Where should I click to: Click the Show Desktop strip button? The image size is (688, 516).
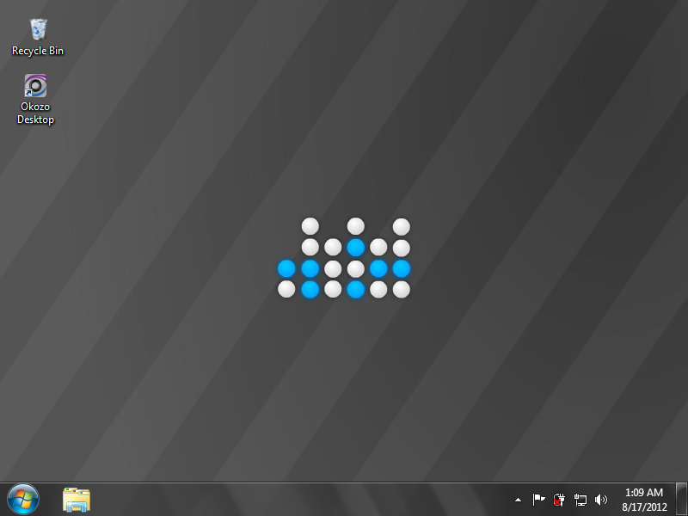[x=681, y=500]
